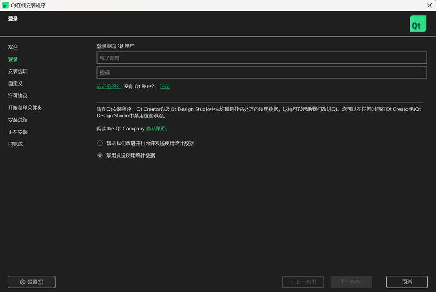Open the 隐私策略 privacy policy link
The width and height of the screenshot is (436, 292).
click(157, 129)
